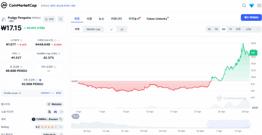The image size is (262, 135).
Task: Click info icon next to 거래량 (24시간)
Action: tap(55, 40)
